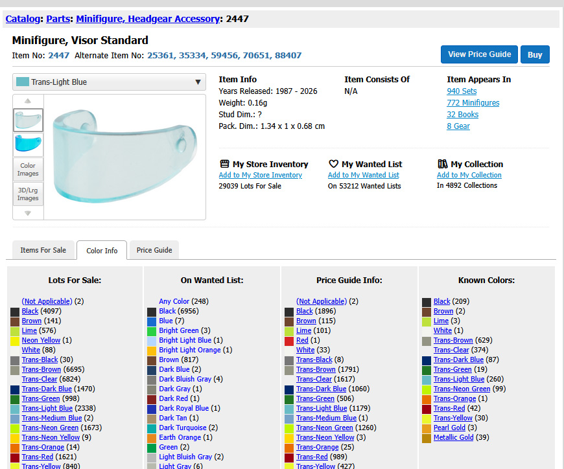Screen dimensions: 564x469
Task: Switch to Items For Sale tab
Action: pyautogui.click(x=43, y=250)
